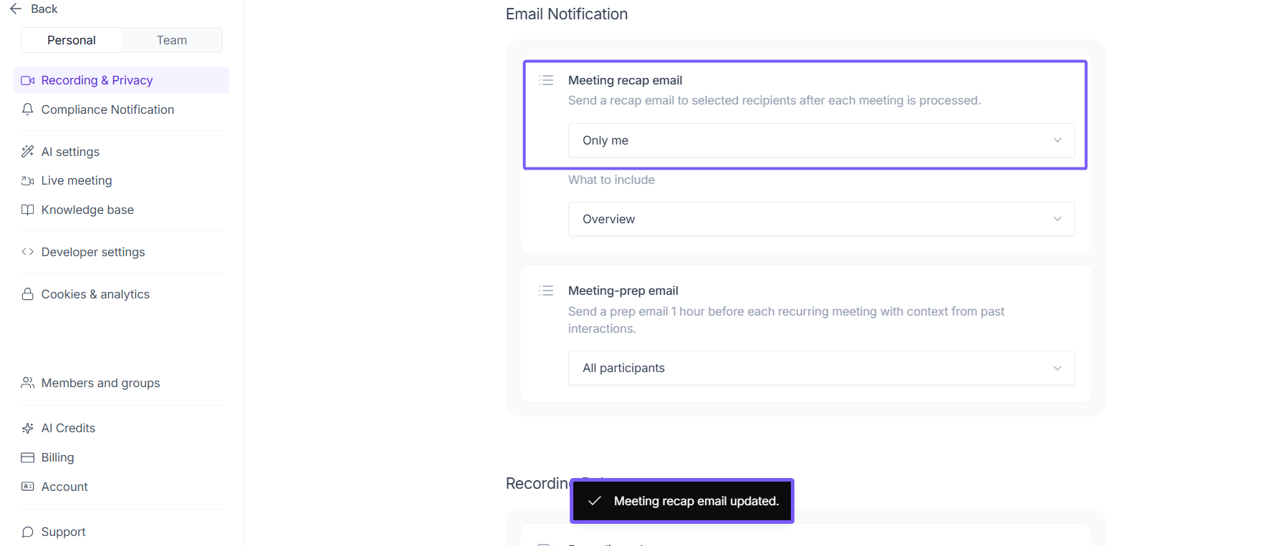Viewport: 1274px width, 546px height.
Task: Click the Cookies & analytics lock icon
Action: (x=28, y=294)
